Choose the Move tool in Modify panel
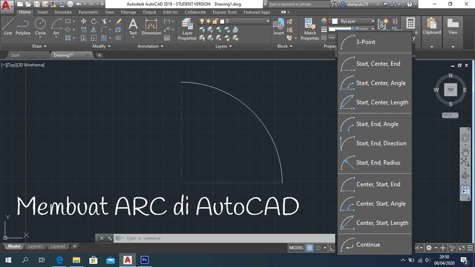 (83, 21)
